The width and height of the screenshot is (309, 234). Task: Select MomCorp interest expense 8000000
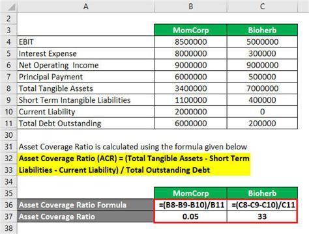click(190, 53)
